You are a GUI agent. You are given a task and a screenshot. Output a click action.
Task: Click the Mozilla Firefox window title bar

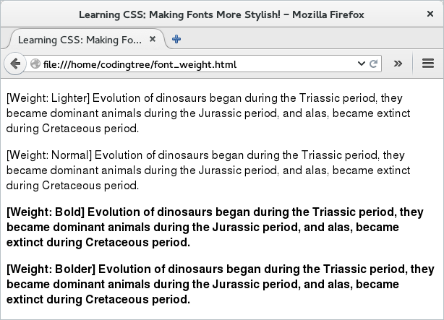pyautogui.click(x=221, y=14)
